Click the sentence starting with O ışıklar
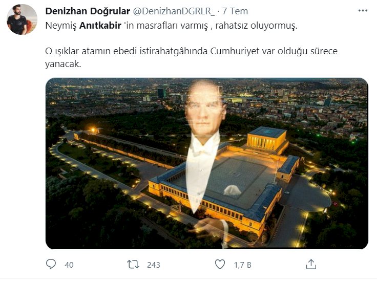Screen dimensions: 377x282 192,57
